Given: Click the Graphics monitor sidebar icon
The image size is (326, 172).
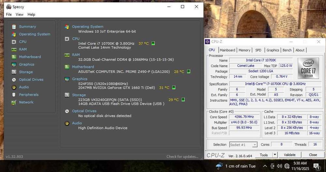Looking at the screenshot, I should [14, 64].
